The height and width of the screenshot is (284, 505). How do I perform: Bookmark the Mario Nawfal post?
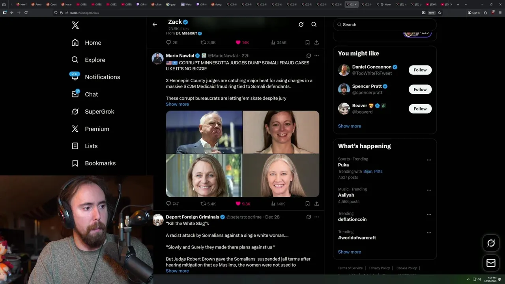click(307, 204)
